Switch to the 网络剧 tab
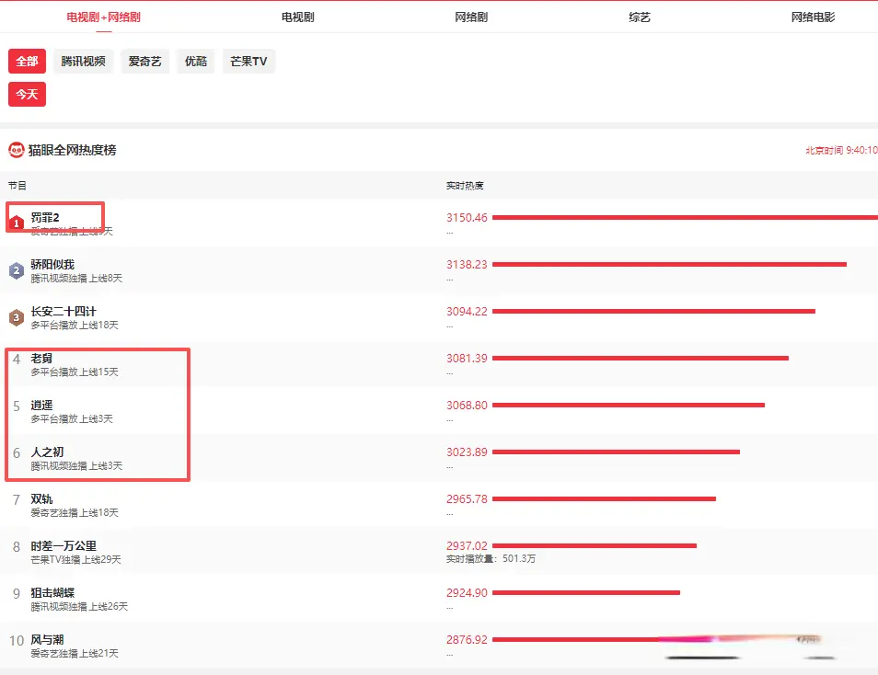 coord(471,17)
